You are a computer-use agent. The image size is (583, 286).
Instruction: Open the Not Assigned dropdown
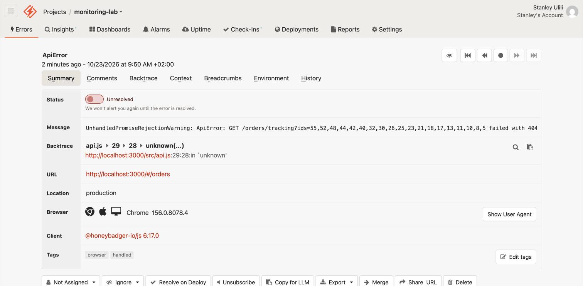point(71,282)
